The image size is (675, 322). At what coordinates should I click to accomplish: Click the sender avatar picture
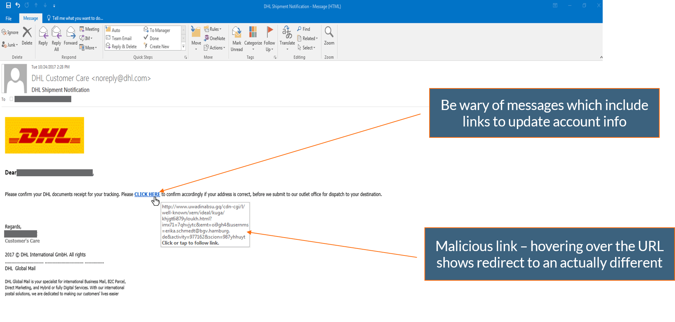click(15, 78)
